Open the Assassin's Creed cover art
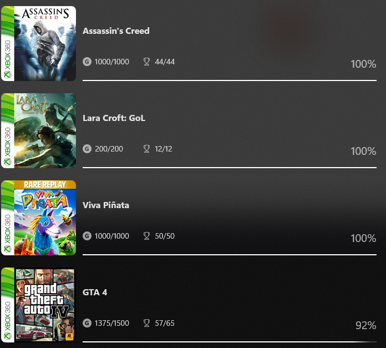Screen dimensions: 386x348 click(x=38, y=43)
